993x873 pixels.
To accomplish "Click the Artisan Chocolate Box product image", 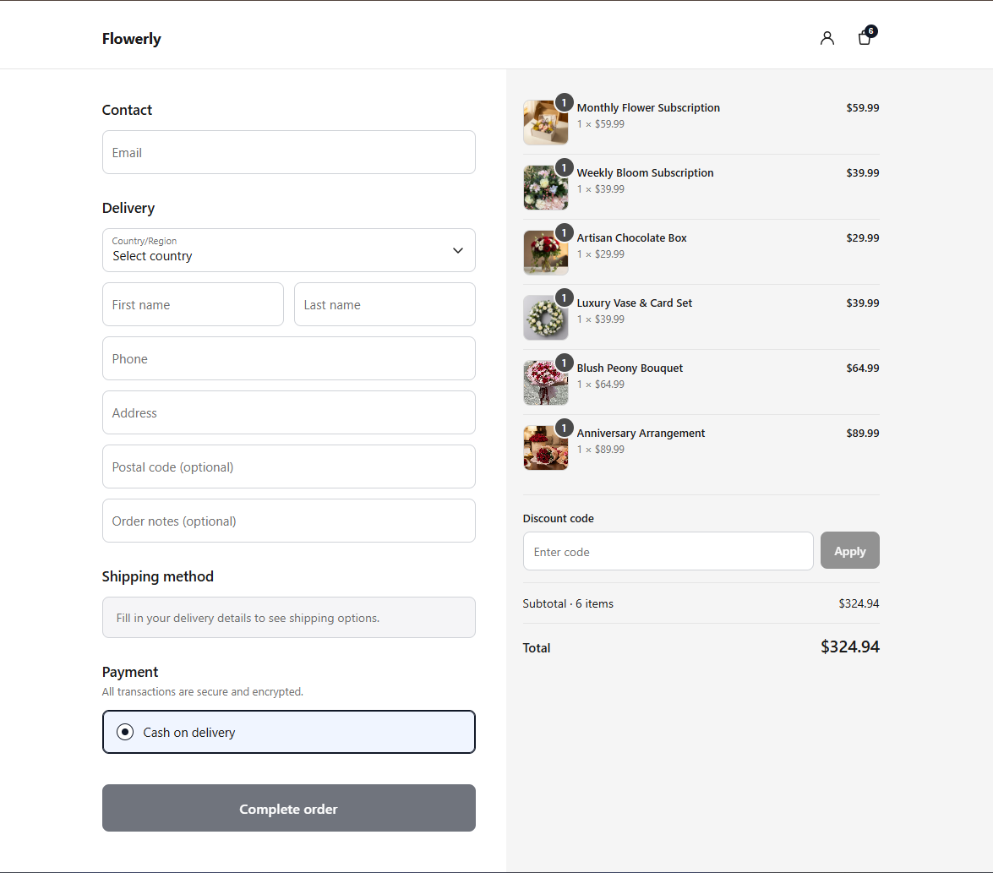I will (x=545, y=254).
